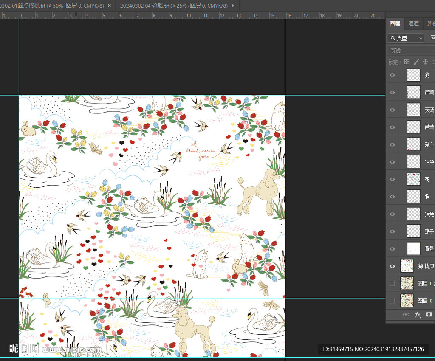Lock transparent pixels with the checkerboard icon
The height and width of the screenshot is (361, 435).
(x=407, y=62)
